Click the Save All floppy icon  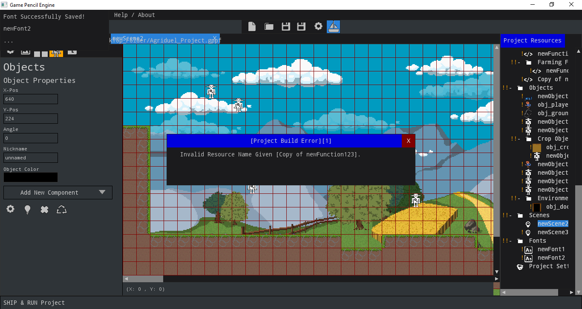[301, 26]
